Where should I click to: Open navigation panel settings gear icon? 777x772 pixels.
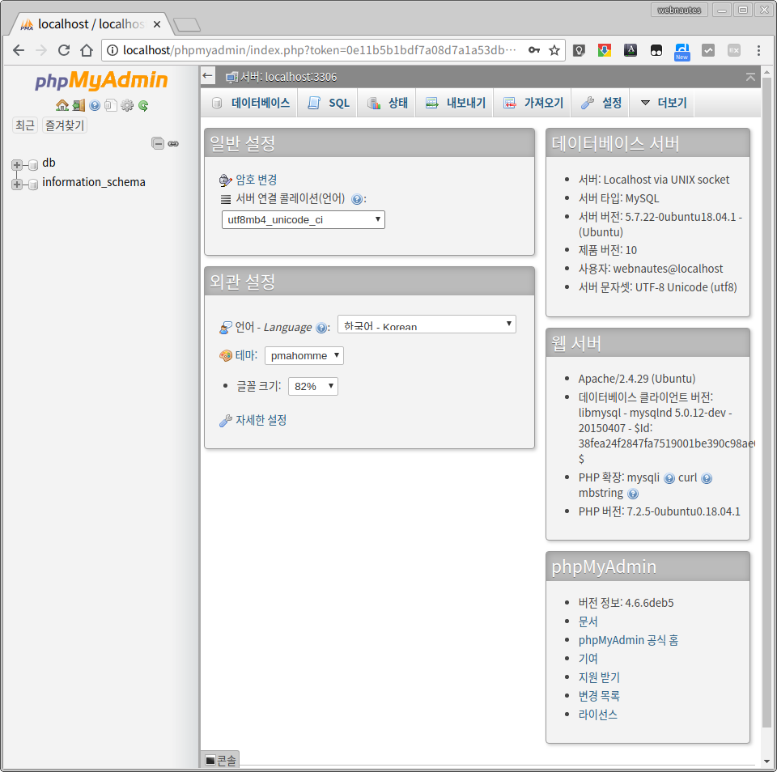click(127, 105)
